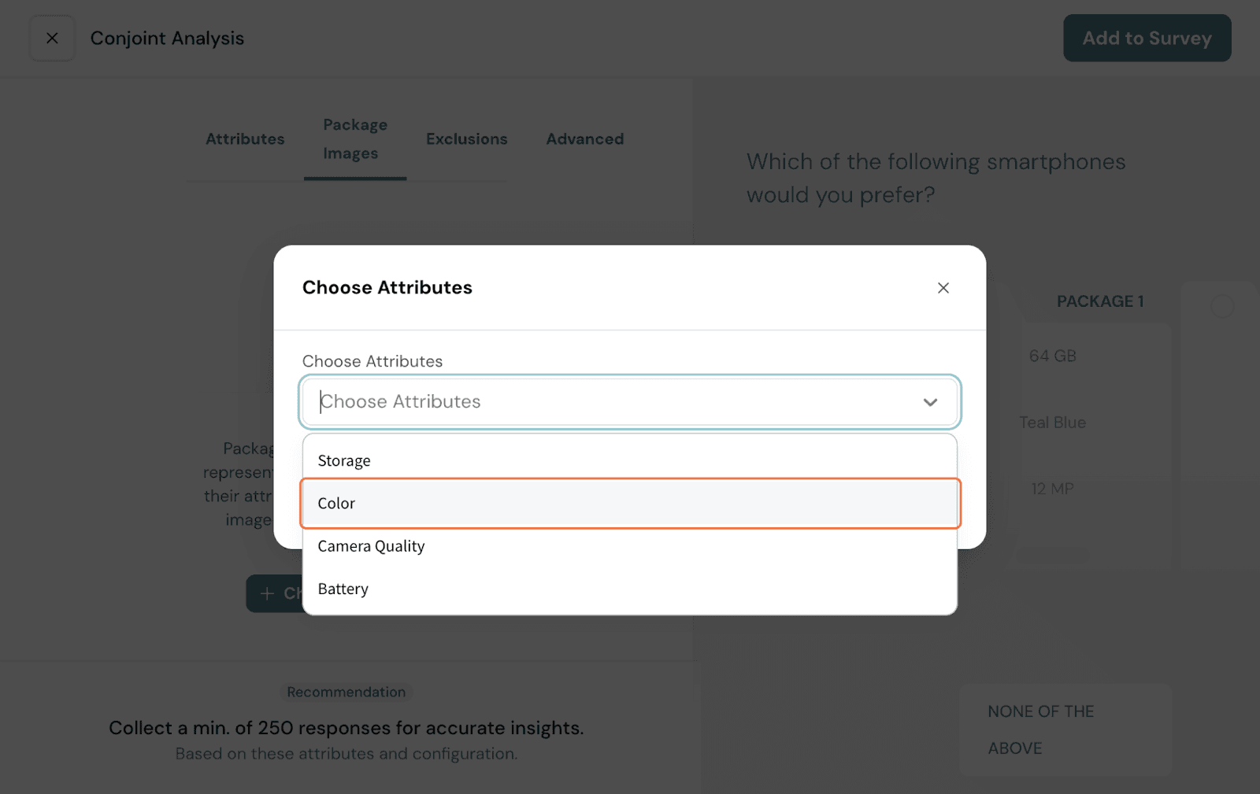The width and height of the screenshot is (1260, 794).
Task: Select the Battery attribute option
Action: tap(343, 589)
